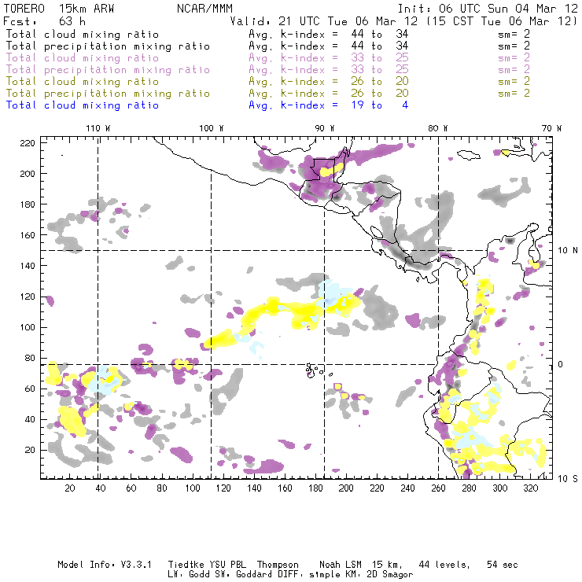Click the "70 W" longitude label

coord(551,128)
